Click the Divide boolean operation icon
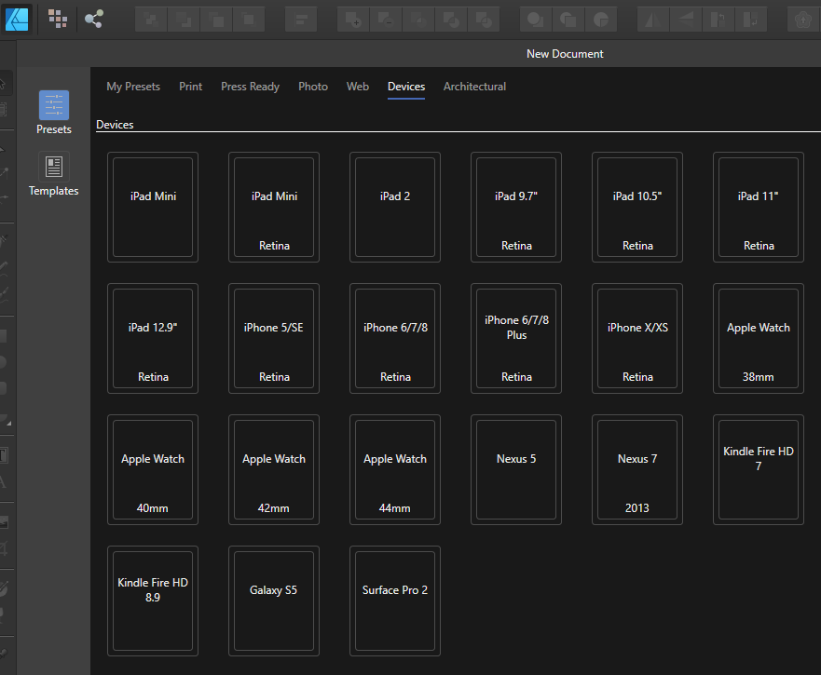821x675 pixels. tap(484, 20)
